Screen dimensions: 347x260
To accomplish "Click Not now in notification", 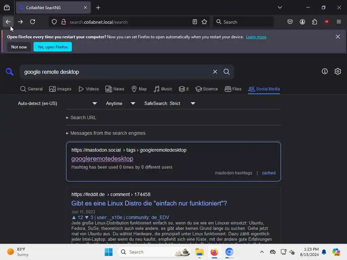I will tap(19, 47).
